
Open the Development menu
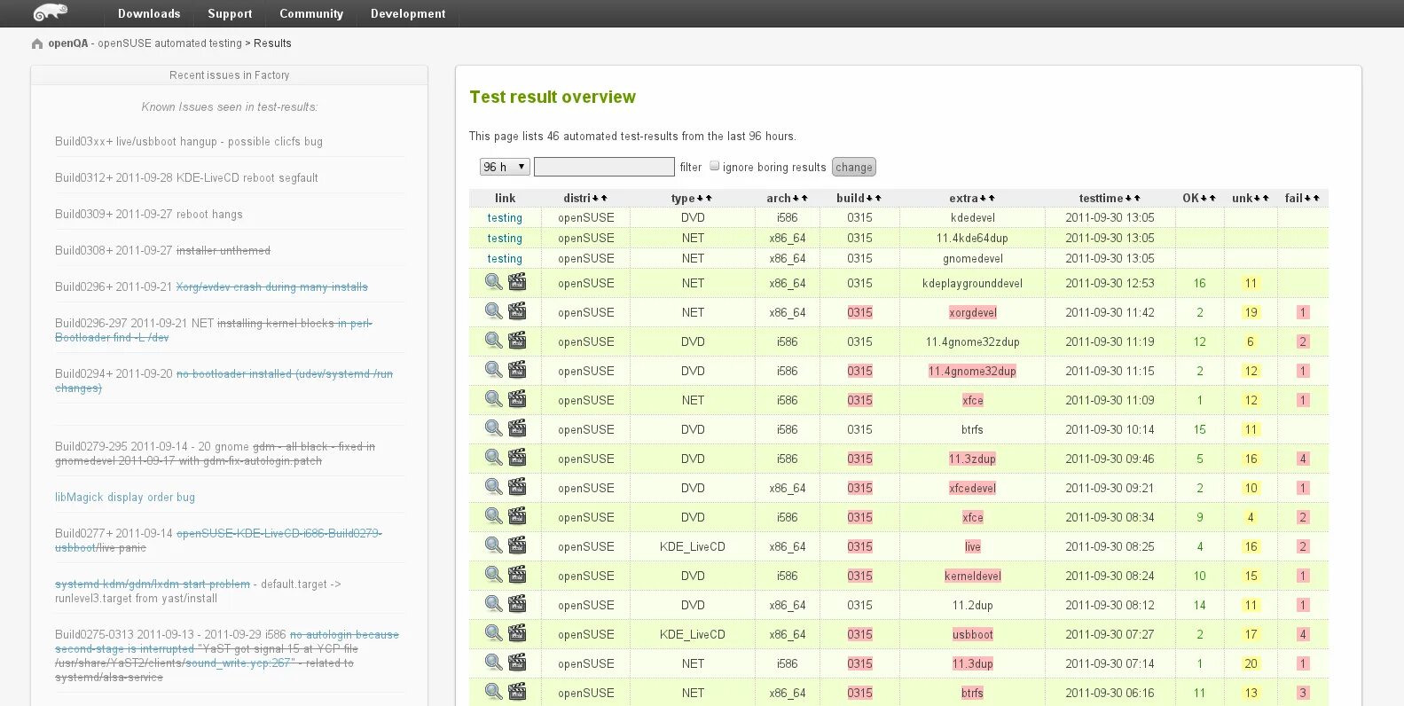(408, 13)
